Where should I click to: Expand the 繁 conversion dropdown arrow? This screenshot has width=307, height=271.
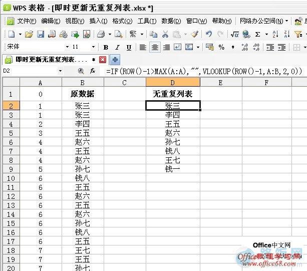(x=142, y=35)
